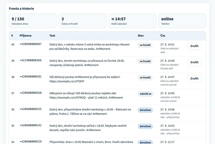The image size is (215, 144).
Task: Click 'doručeno' badge in row 35
Action: coord(145,126)
